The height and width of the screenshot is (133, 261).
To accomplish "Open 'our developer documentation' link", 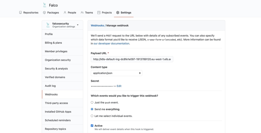I will tap(111, 43).
